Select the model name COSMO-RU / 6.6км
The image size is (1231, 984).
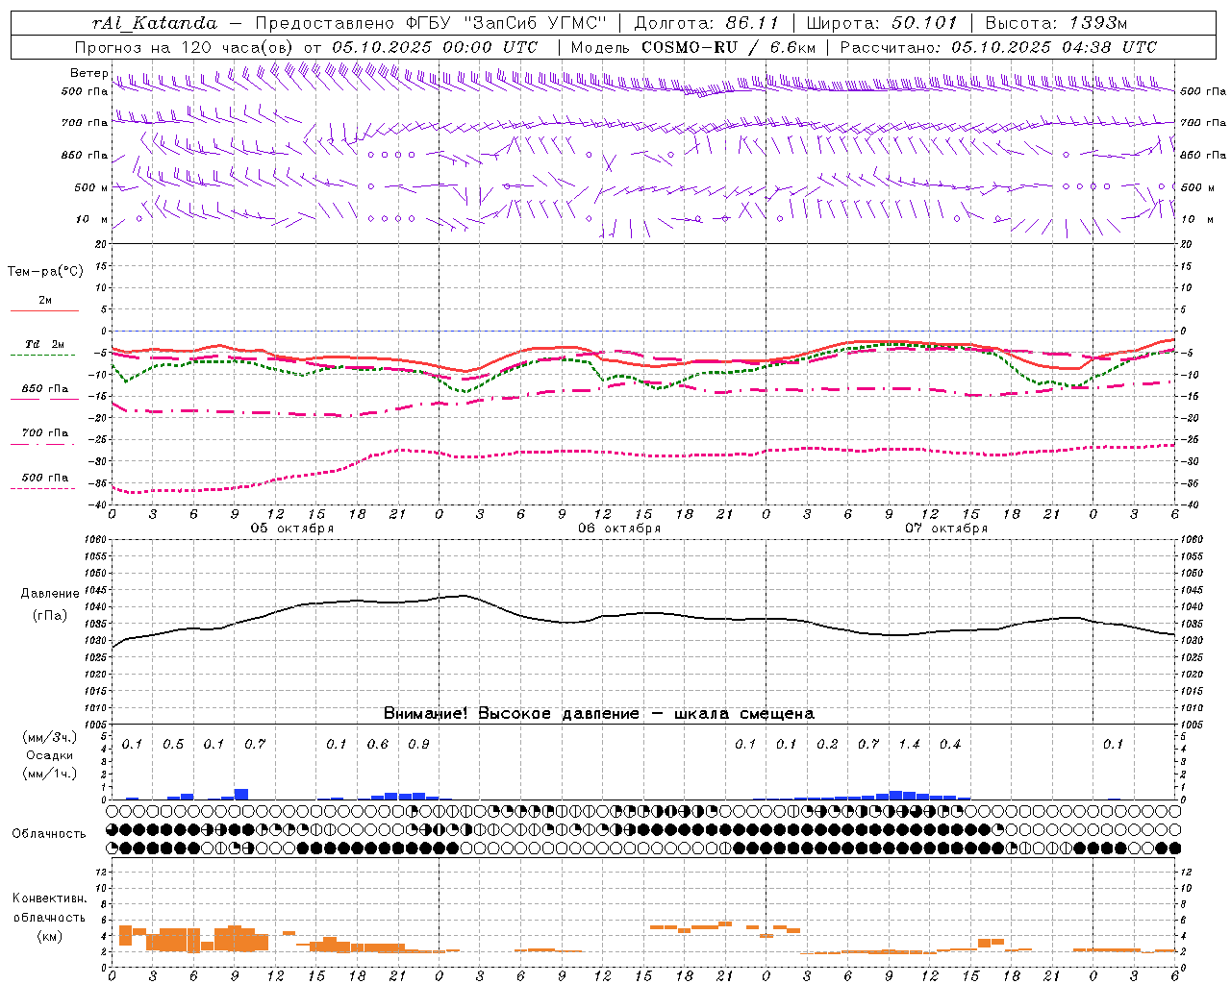point(728,47)
